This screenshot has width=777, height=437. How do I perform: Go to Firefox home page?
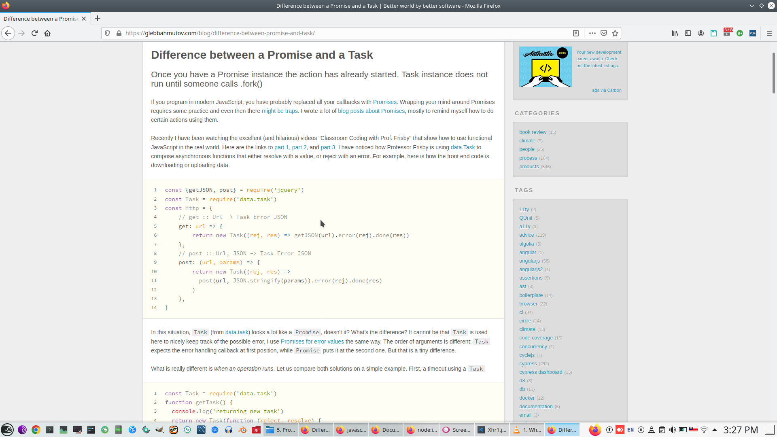click(x=47, y=33)
